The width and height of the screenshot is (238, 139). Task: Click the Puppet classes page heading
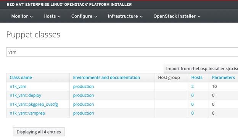[x=33, y=34]
